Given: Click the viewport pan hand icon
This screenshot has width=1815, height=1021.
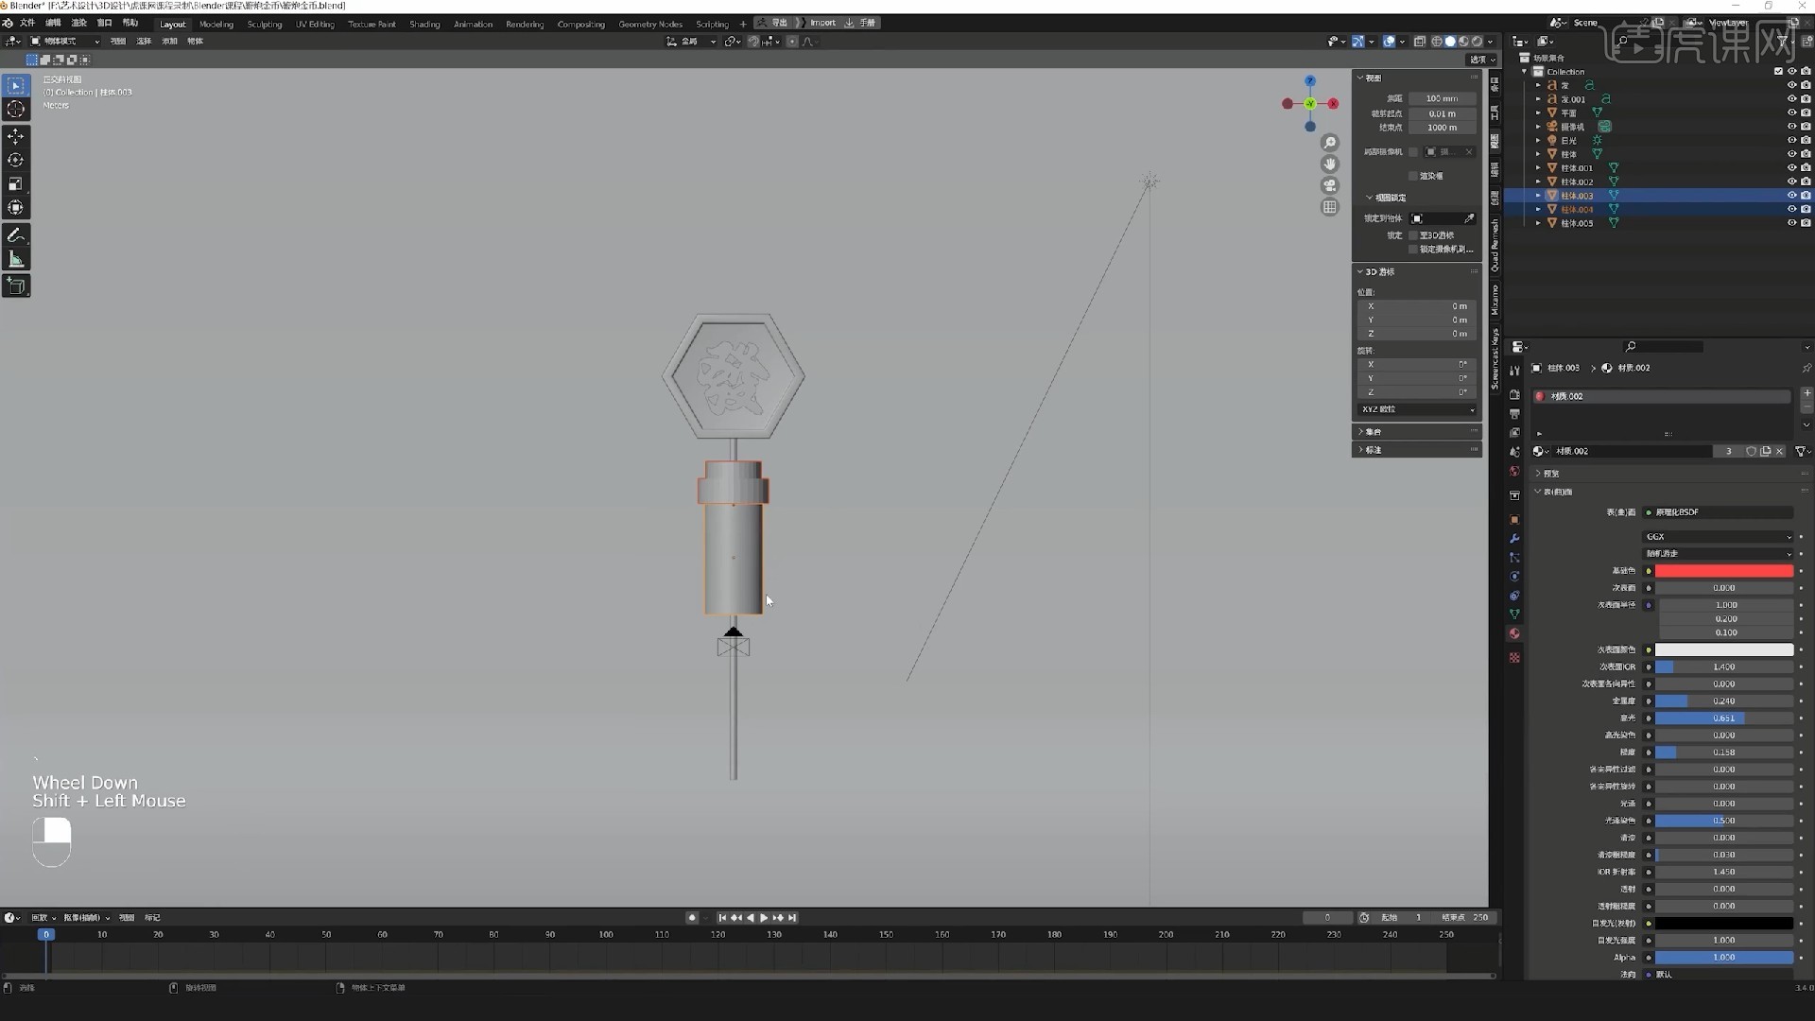Looking at the screenshot, I should pyautogui.click(x=1330, y=164).
